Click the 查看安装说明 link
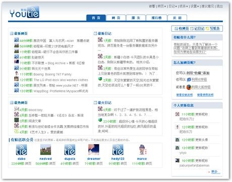232x182 pixels. pos(185,95)
